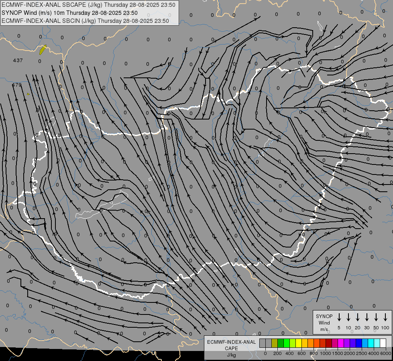Click the 1000 tick label on color scale
393x361 pixels.
pos(326,353)
